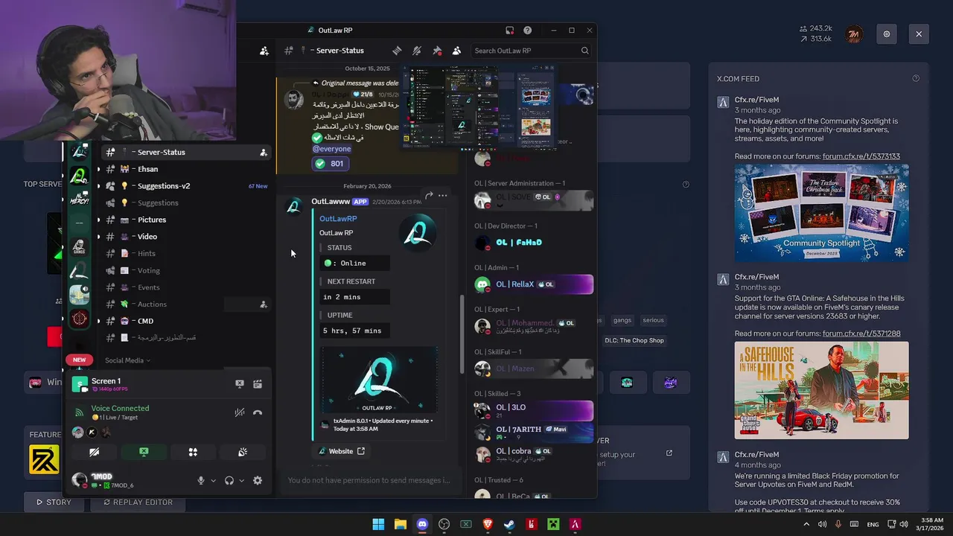
Task: Toggle noise suppression in voice panel
Action: (x=240, y=412)
